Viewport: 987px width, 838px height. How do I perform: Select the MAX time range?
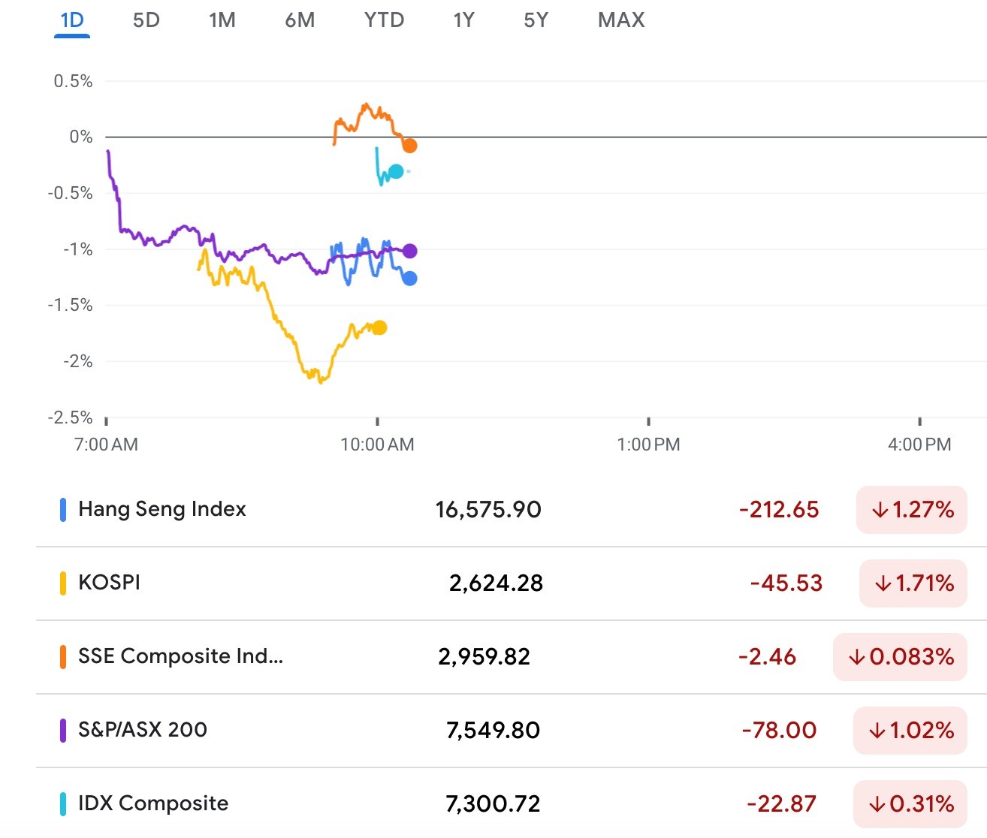tap(621, 20)
